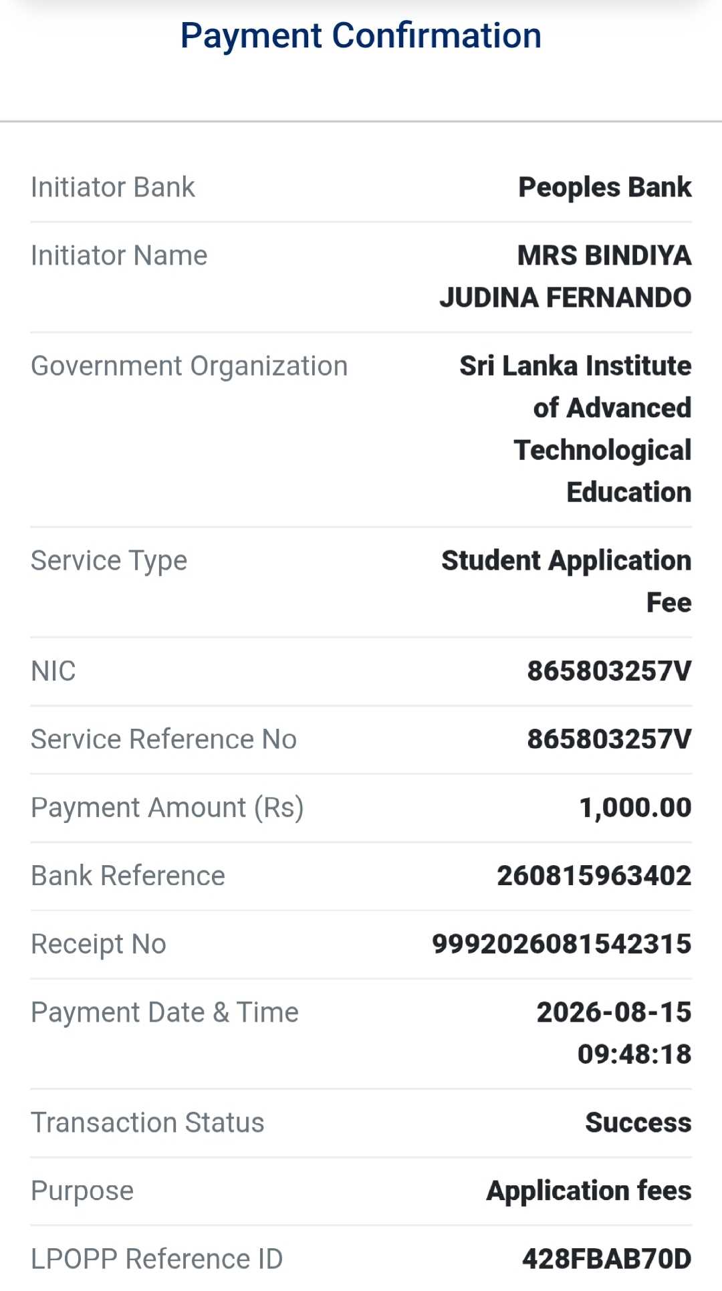Tap the Student Application Fee value
This screenshot has height=1291, width=722.
coord(566,581)
